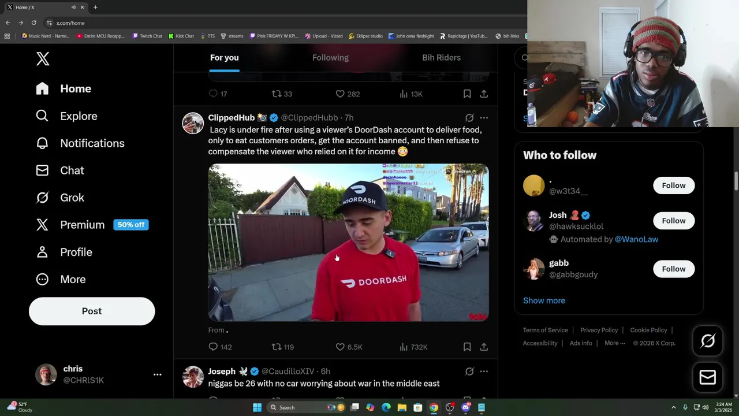This screenshot has height=416, width=739.
Task: Open Kick Chat bookmark
Action: click(x=181, y=36)
